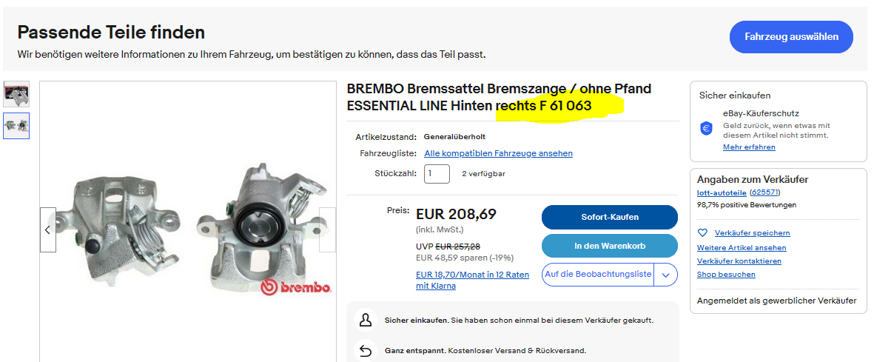This screenshot has height=362, width=874.
Task: Expand the watchlist dropdown arrow
Action: click(x=666, y=275)
